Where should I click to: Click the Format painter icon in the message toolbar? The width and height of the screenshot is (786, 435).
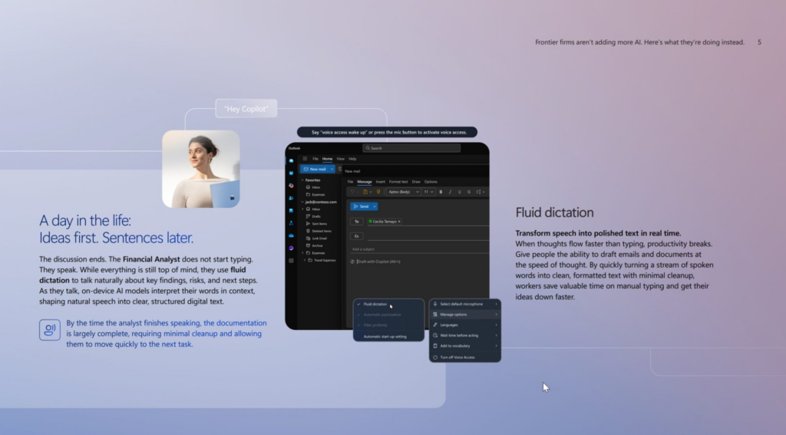(378, 192)
